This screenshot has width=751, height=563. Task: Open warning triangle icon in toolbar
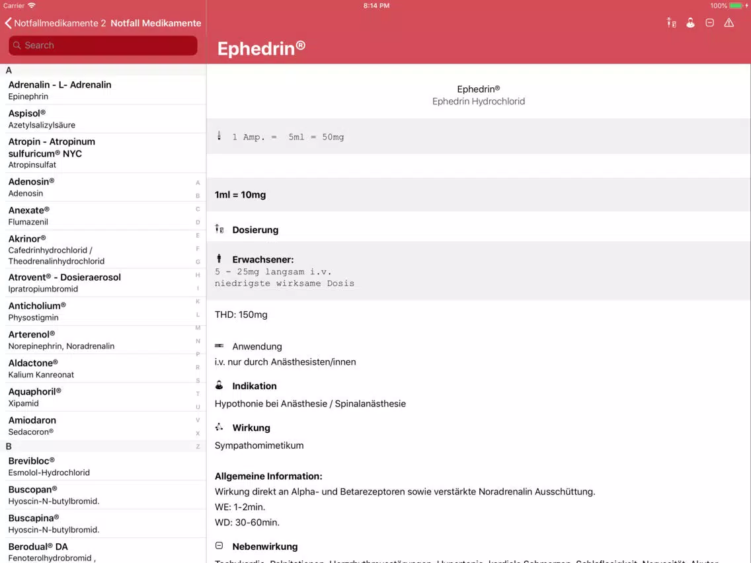[x=729, y=22]
